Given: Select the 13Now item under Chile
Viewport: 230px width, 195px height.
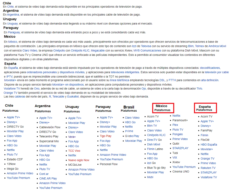Looking at the screenshot, I should (x=11, y=164).
